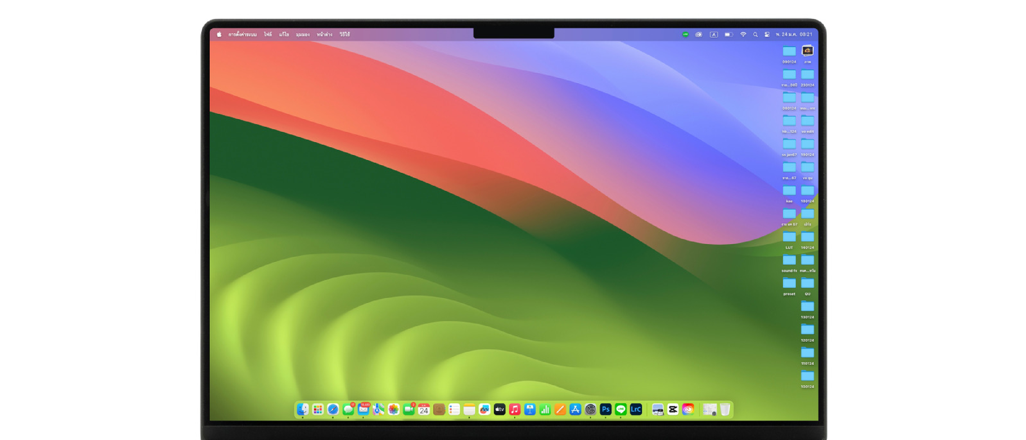Open the หน้าต่าง menu in menu bar
The width and height of the screenshot is (1026, 440).
[324, 34]
